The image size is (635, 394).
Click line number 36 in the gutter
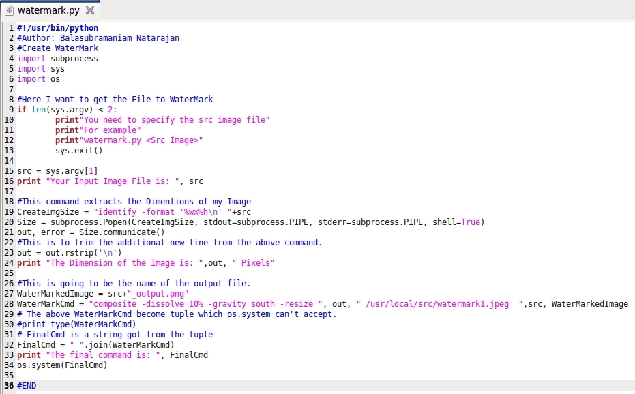coord(9,385)
